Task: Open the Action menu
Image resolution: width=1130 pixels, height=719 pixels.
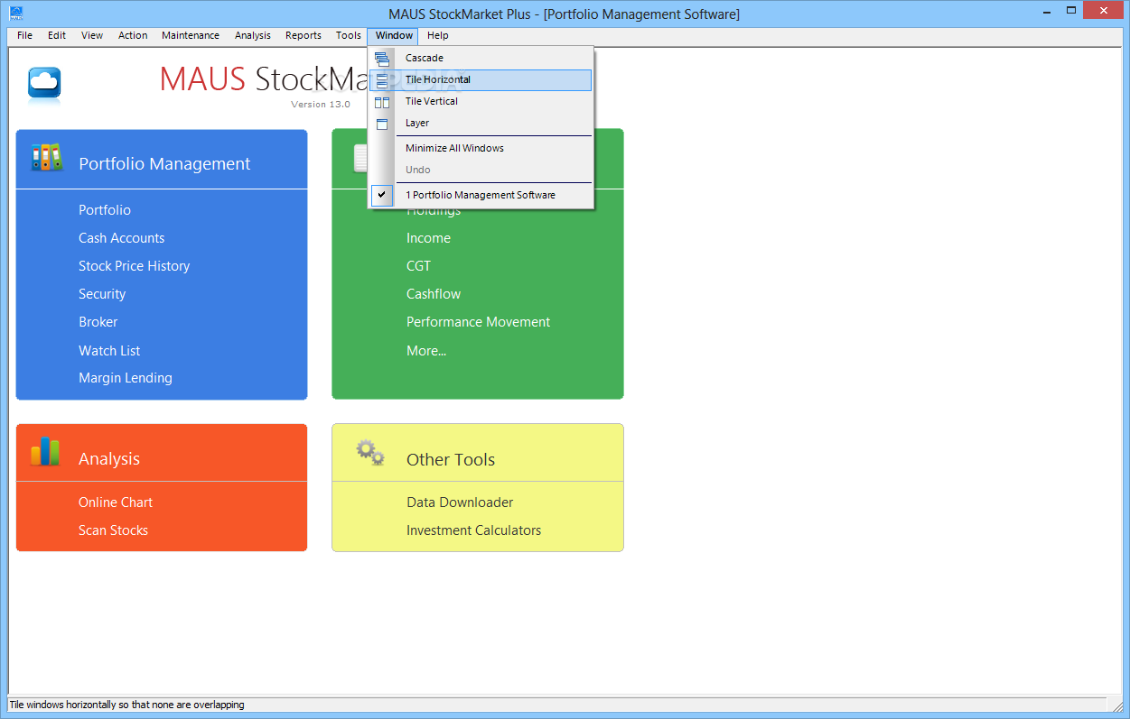Action: [133, 35]
